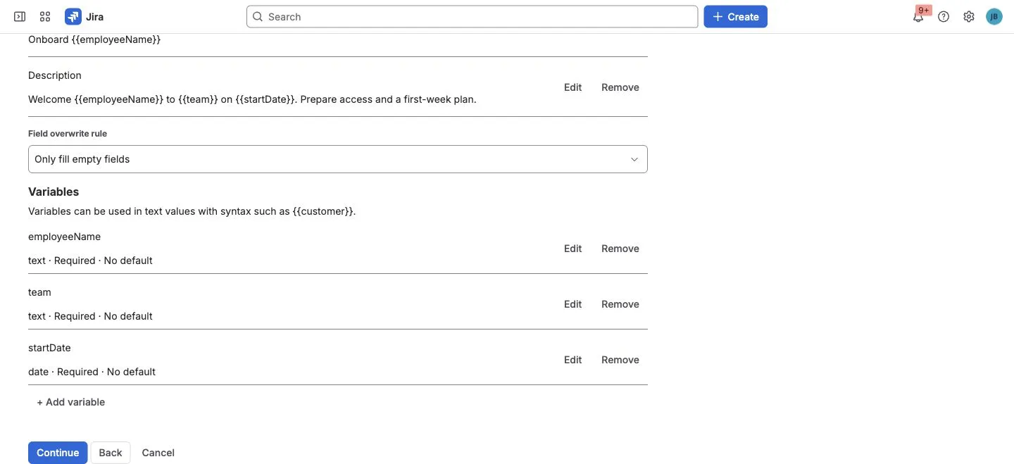1014x464 pixels.
Task: Edit the team variable
Action: coord(572,304)
